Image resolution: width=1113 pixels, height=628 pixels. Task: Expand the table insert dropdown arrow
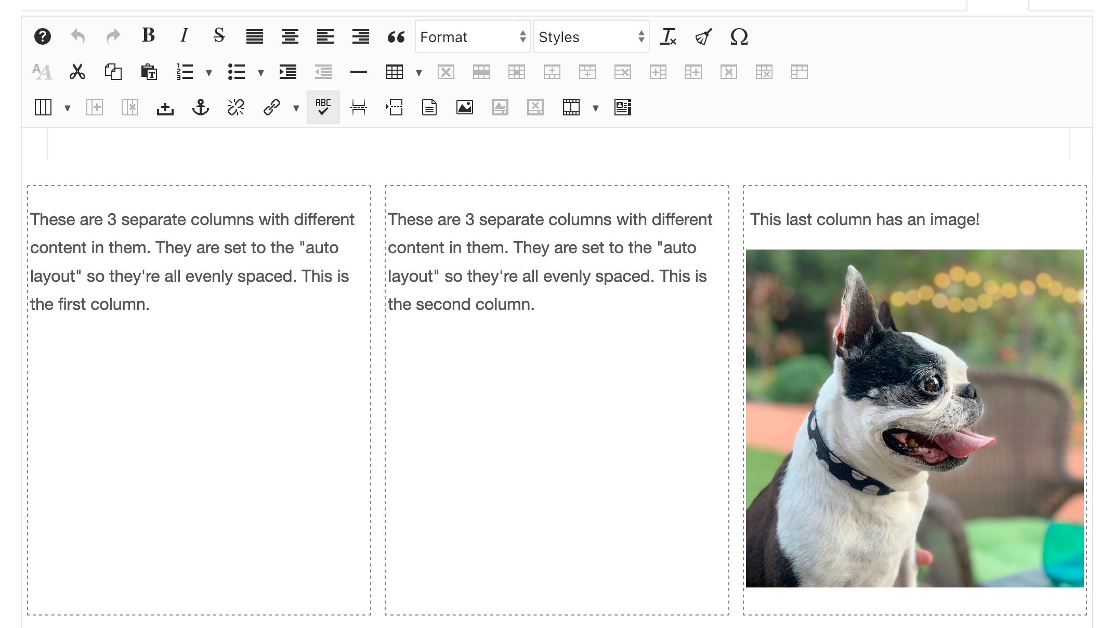click(418, 73)
